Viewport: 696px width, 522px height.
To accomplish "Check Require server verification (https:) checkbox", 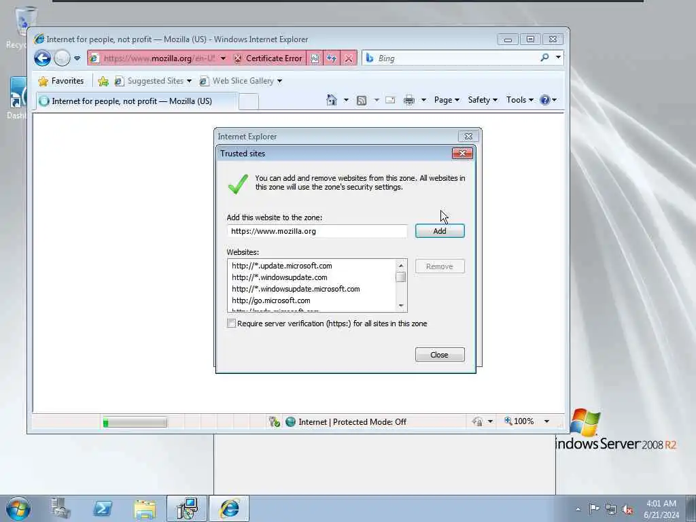I will click(x=231, y=323).
